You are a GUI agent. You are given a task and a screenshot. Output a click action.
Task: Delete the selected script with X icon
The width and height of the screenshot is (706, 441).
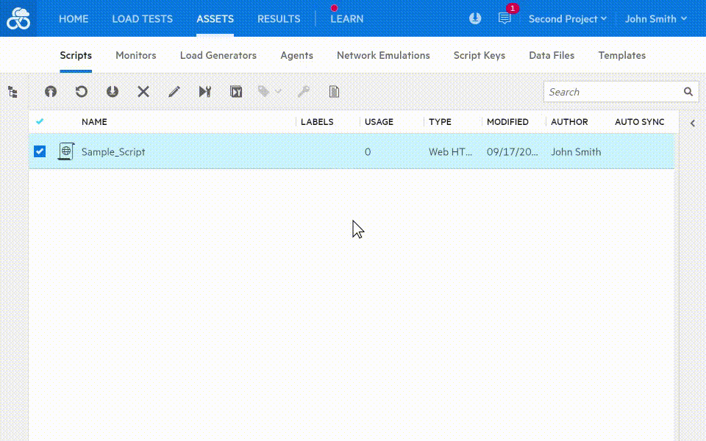coord(143,92)
